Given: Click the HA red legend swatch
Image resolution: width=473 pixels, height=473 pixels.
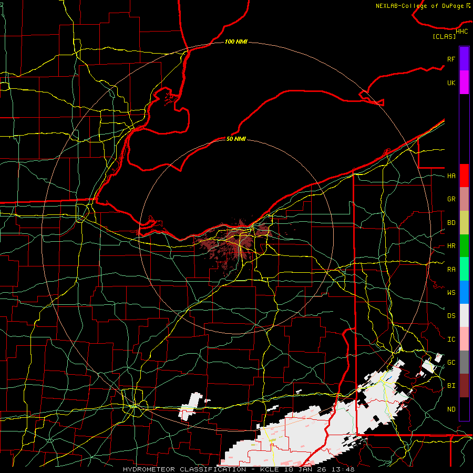Looking at the screenshot, I should (464, 176).
